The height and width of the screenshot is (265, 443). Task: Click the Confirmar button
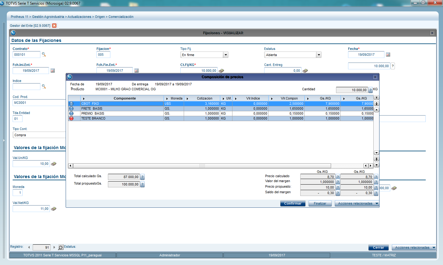[293, 203]
